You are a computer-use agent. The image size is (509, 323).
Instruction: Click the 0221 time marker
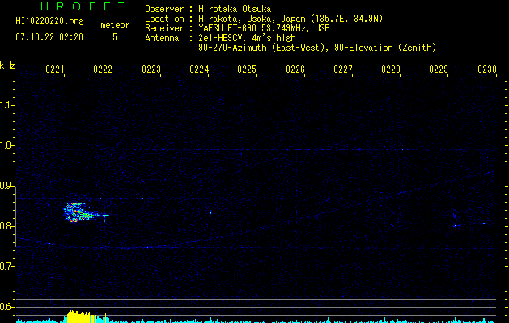pyautogui.click(x=55, y=69)
